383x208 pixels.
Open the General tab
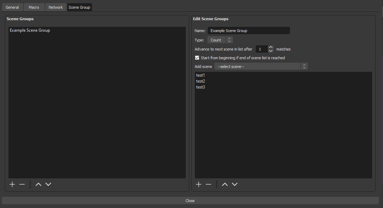click(x=12, y=7)
